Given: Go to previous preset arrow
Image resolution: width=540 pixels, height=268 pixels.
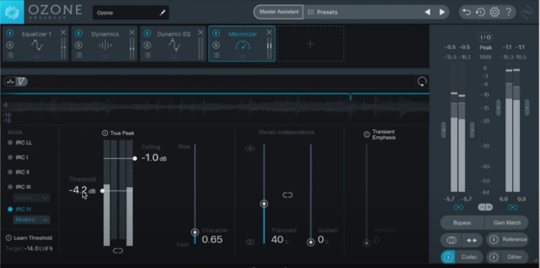Looking at the screenshot, I should tap(427, 12).
